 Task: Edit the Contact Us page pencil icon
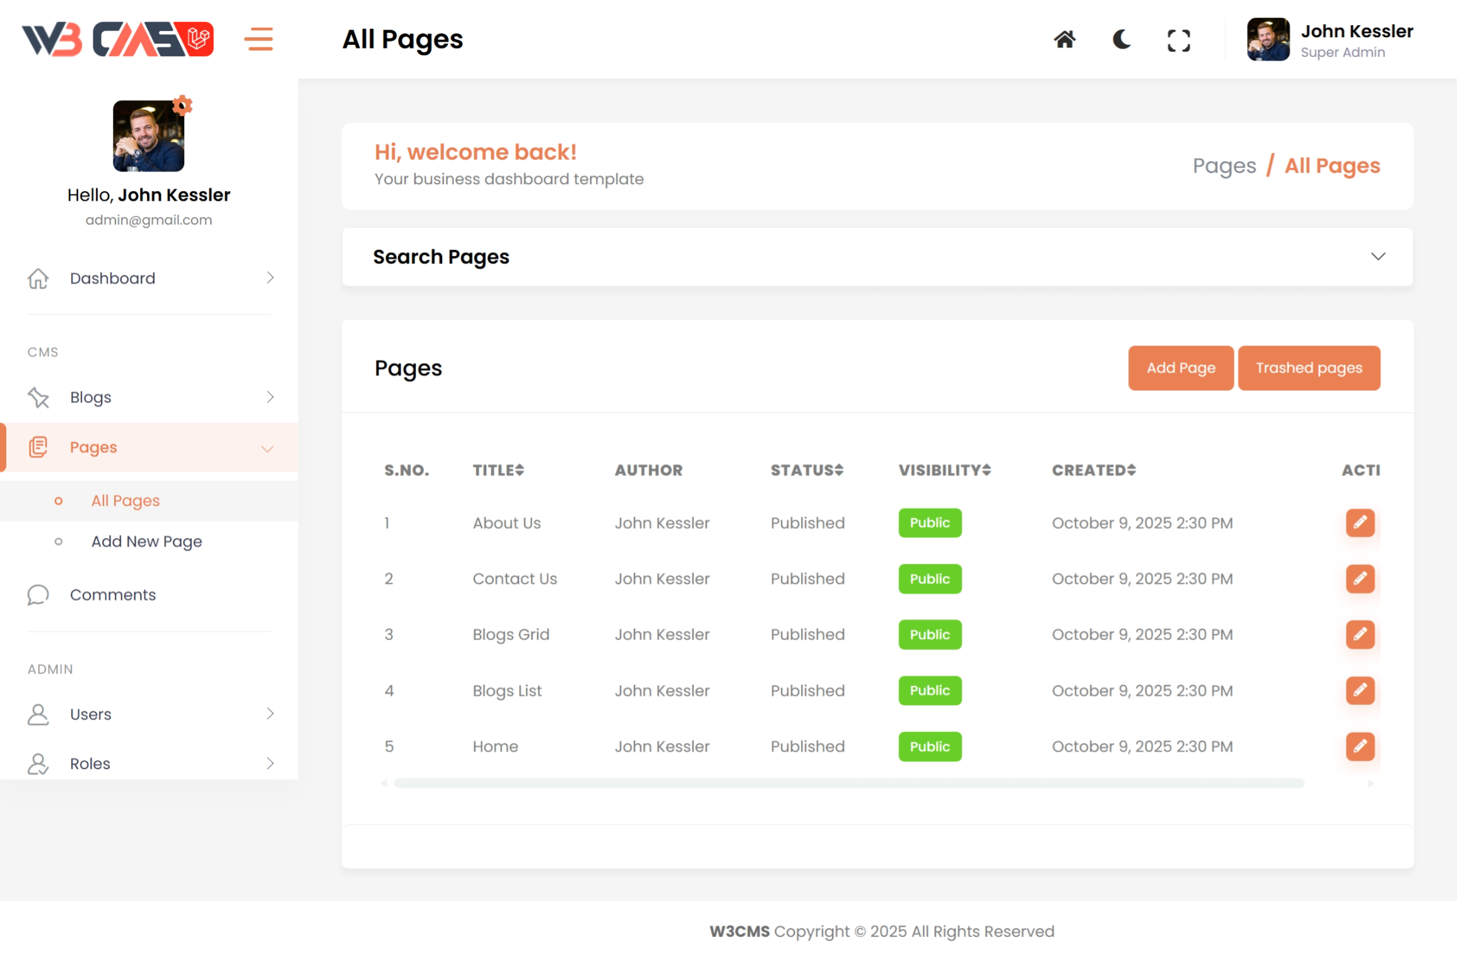click(1359, 579)
